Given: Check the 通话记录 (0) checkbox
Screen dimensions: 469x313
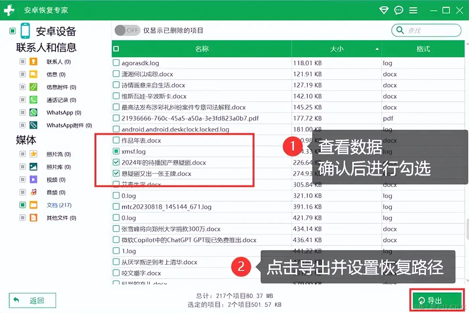Looking at the screenshot, I should [22, 100].
